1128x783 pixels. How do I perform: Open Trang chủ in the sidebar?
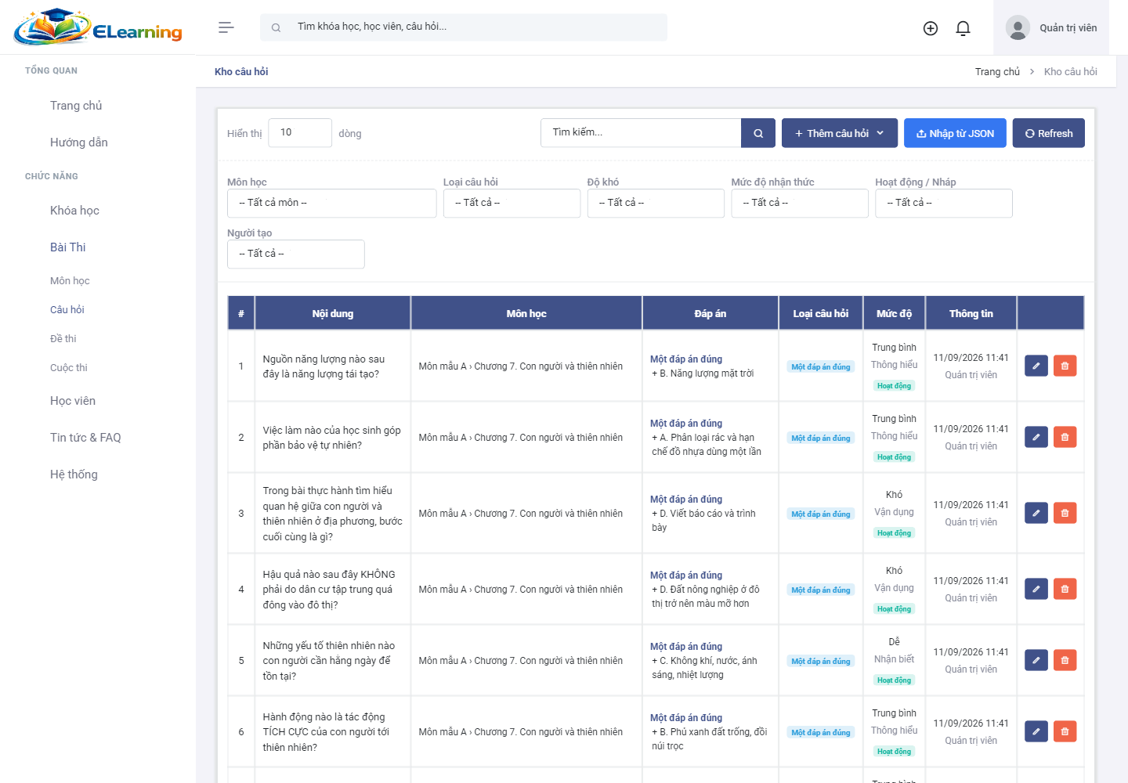tap(76, 106)
